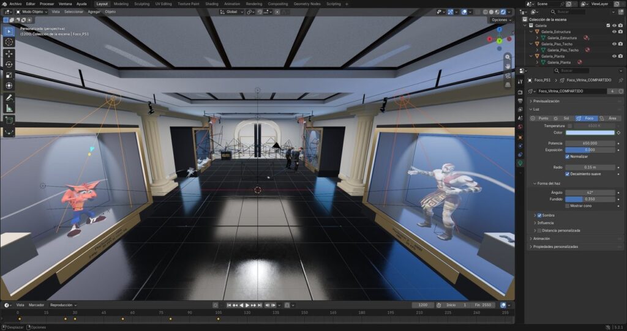Switch to the Geometry Nodes workspace tab
The width and height of the screenshot is (627, 331).
(x=307, y=4)
